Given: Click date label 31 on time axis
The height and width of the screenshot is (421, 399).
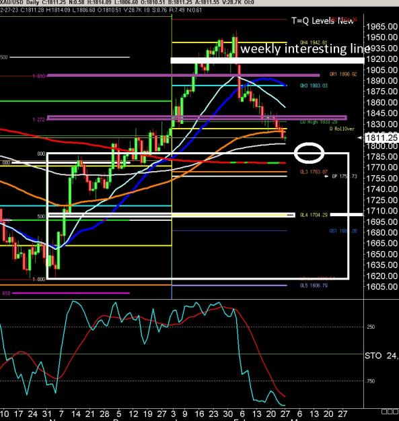Looking at the screenshot, I should (46, 414).
